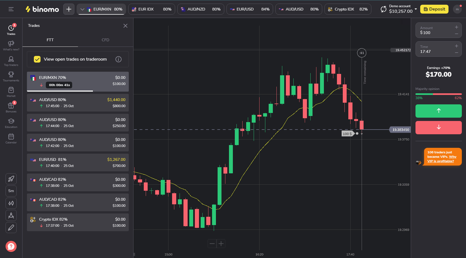Show info about traderoom open trades
466x258 pixels.
tap(119, 59)
